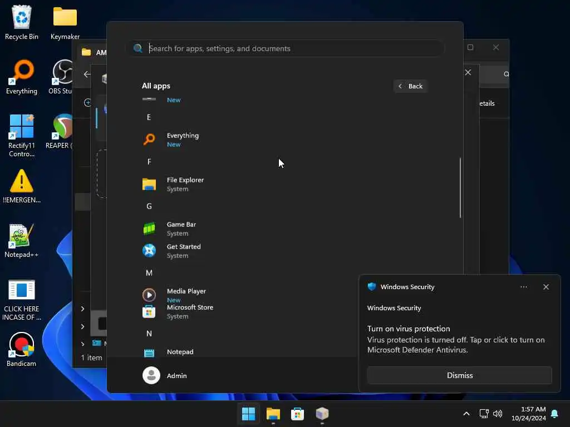Select the !!EMERGEN... warning desktop icon
The height and width of the screenshot is (427, 570).
pos(22,186)
